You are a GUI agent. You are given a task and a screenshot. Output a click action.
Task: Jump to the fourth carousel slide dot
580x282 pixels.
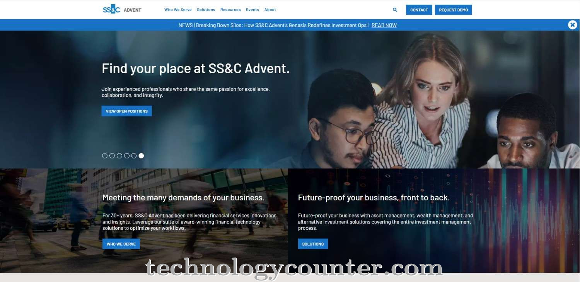click(127, 156)
